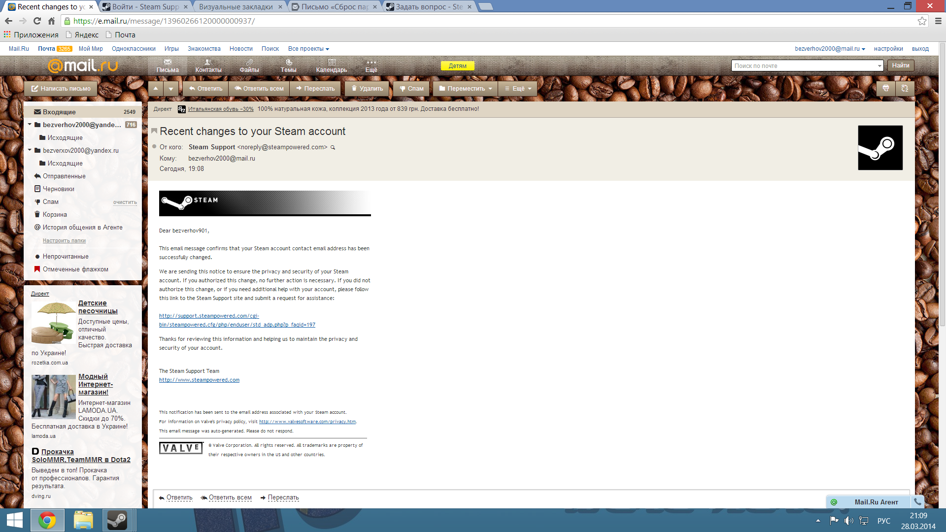
Task: Click выход to log out
Action: tap(920, 49)
